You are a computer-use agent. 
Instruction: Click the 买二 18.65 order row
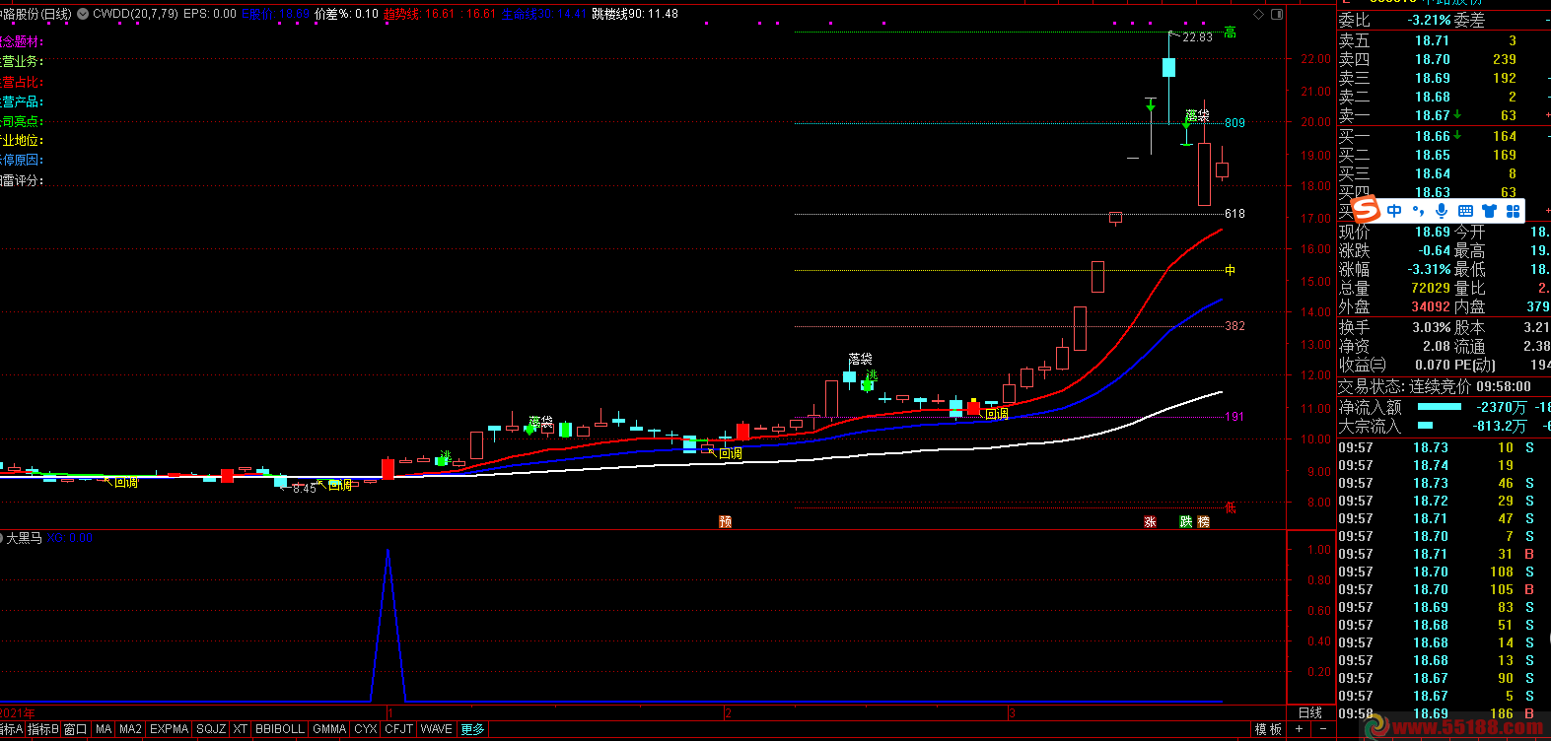(x=1444, y=155)
